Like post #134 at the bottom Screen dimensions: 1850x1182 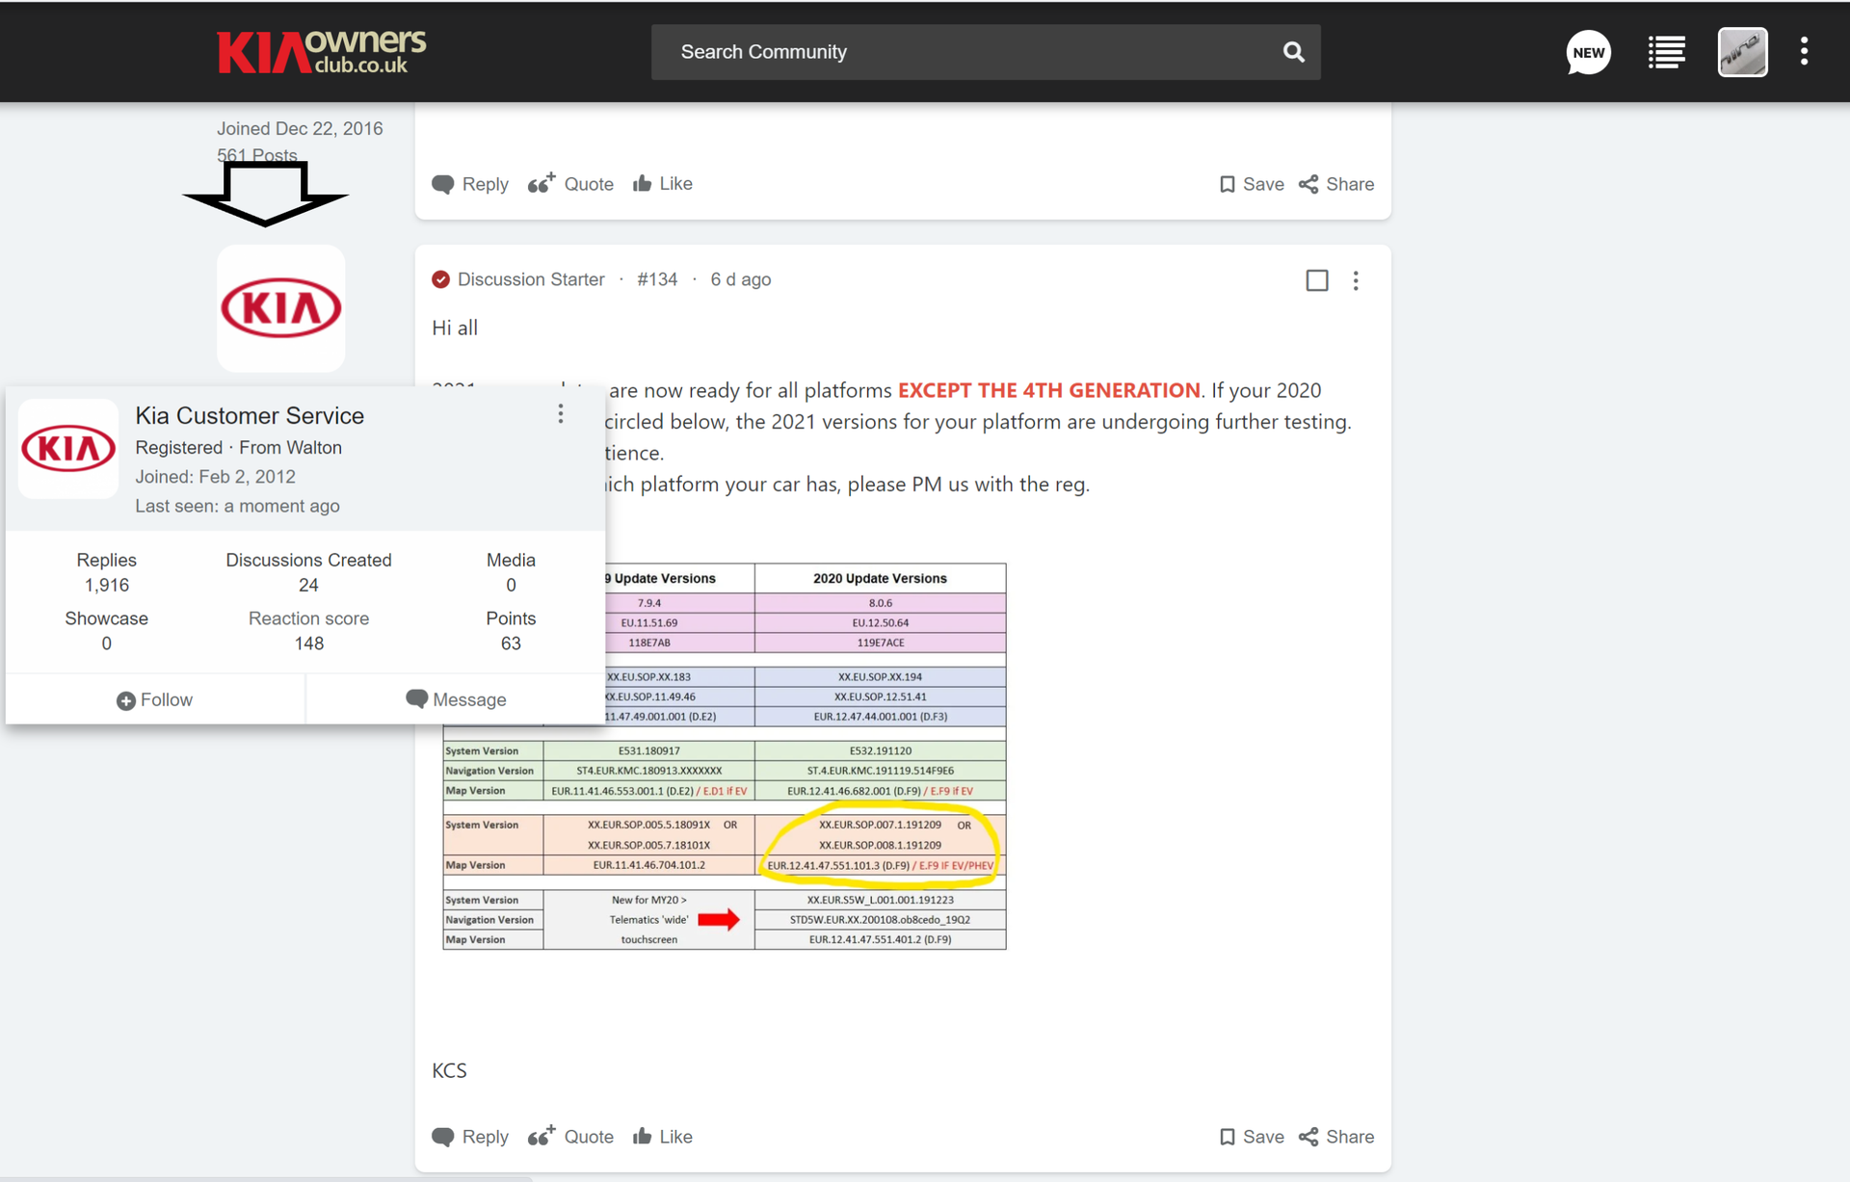pos(663,1137)
